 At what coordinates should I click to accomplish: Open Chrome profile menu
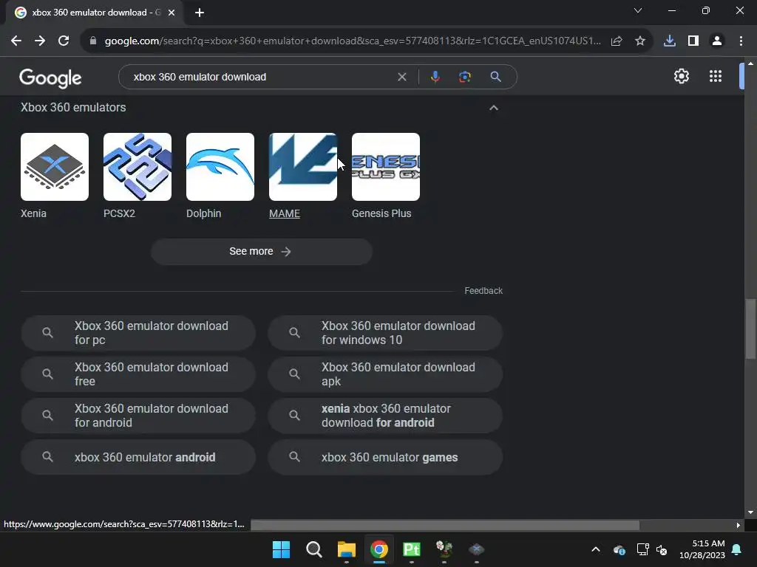click(717, 41)
